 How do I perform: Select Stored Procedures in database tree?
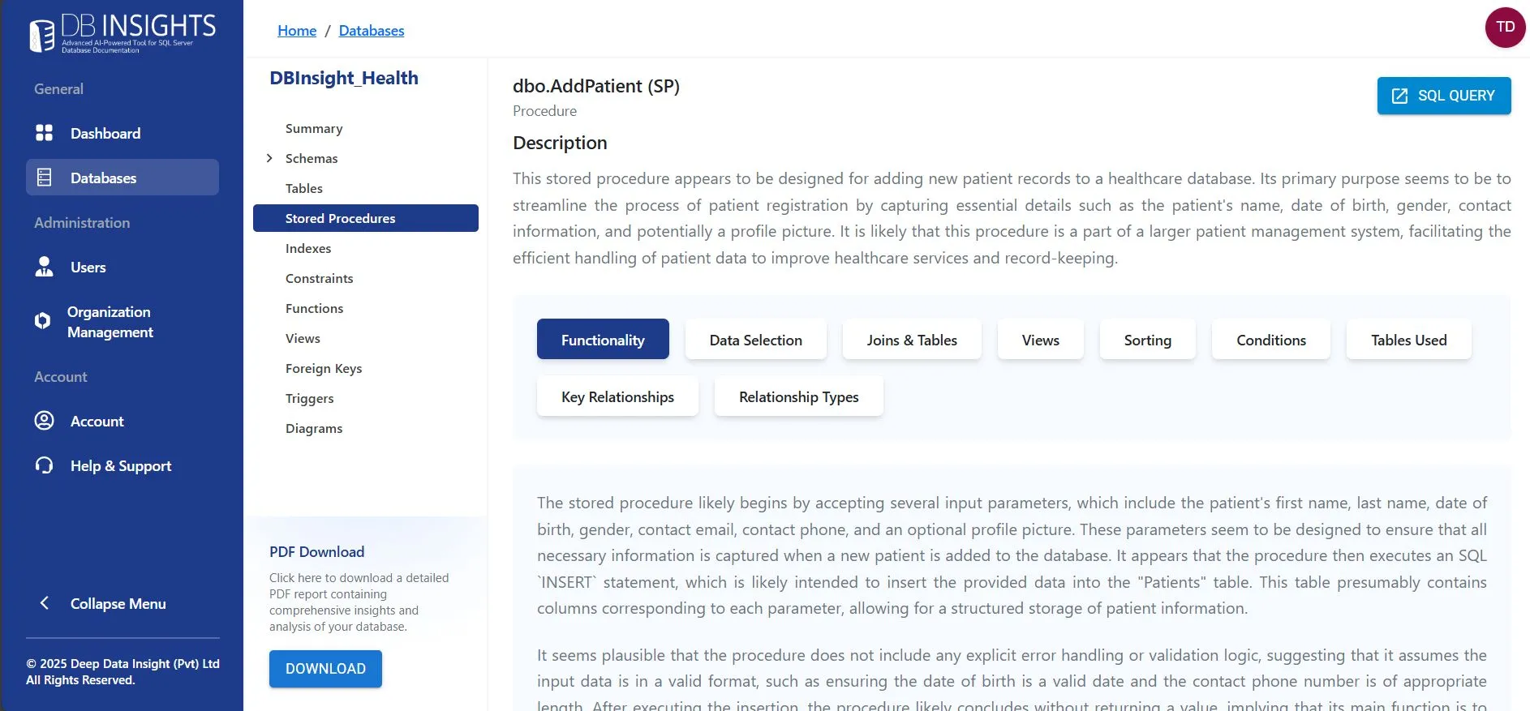point(366,218)
